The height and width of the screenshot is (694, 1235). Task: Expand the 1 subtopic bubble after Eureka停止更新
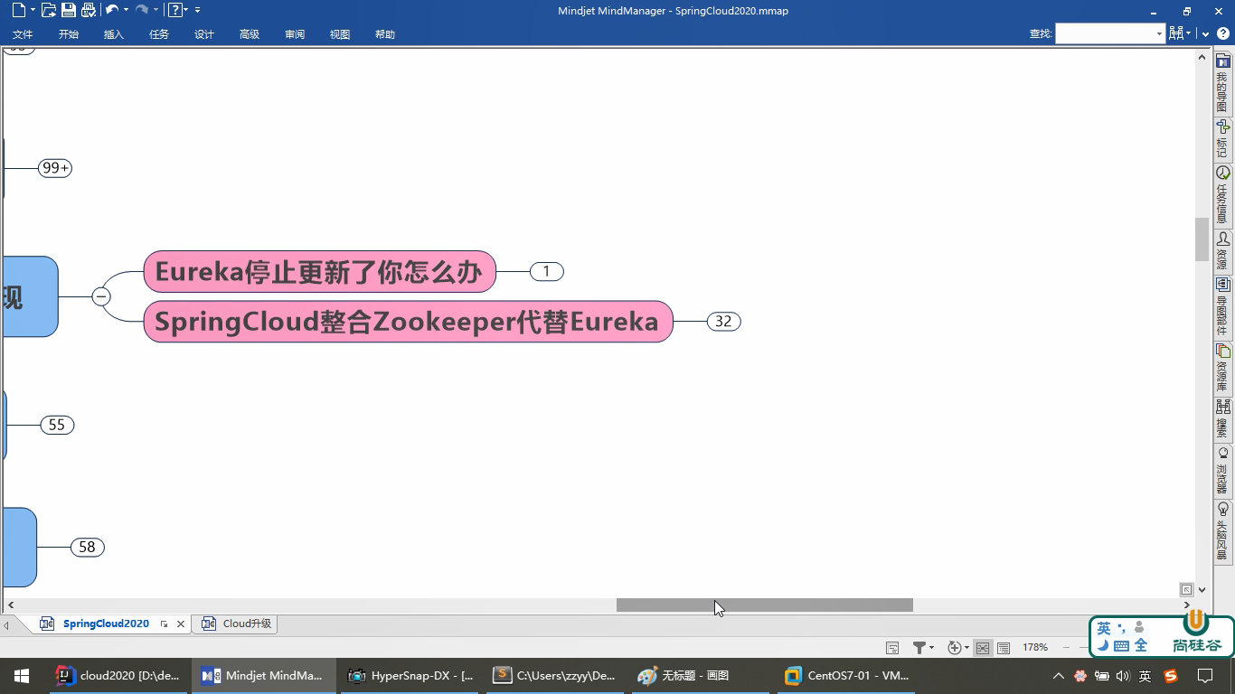point(546,271)
